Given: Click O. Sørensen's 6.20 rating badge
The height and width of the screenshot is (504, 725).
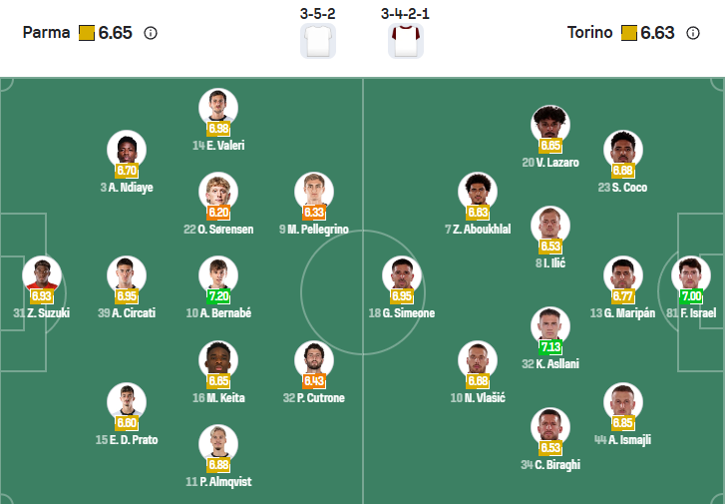Looking at the screenshot, I should (218, 213).
